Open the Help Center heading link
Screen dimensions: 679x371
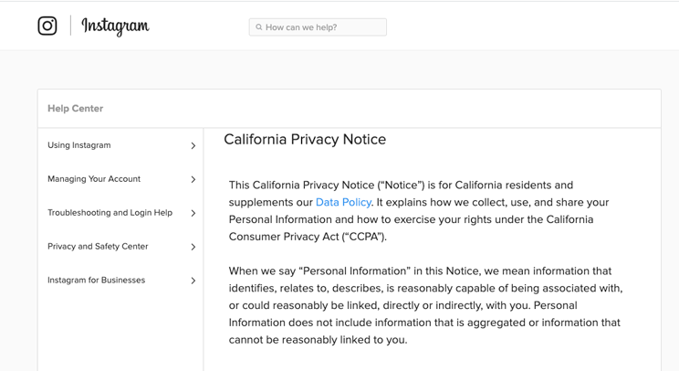click(76, 109)
